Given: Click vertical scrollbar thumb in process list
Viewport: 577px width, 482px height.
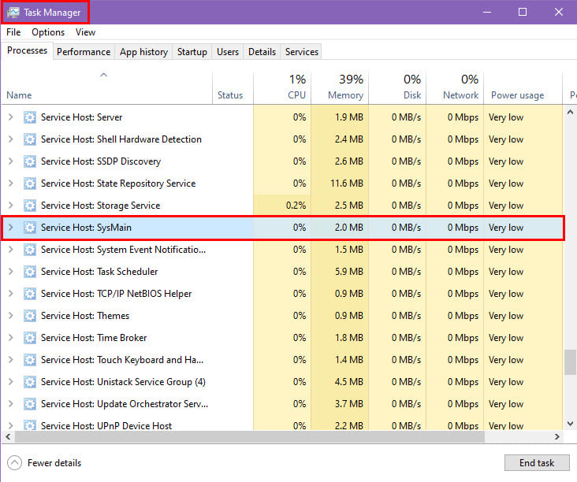Looking at the screenshot, I should point(571,362).
